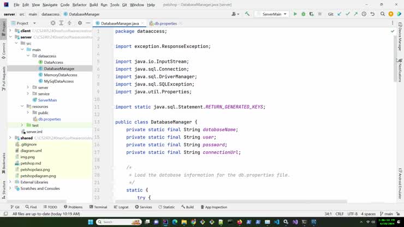Open Bookmarks tool window

[4, 163]
